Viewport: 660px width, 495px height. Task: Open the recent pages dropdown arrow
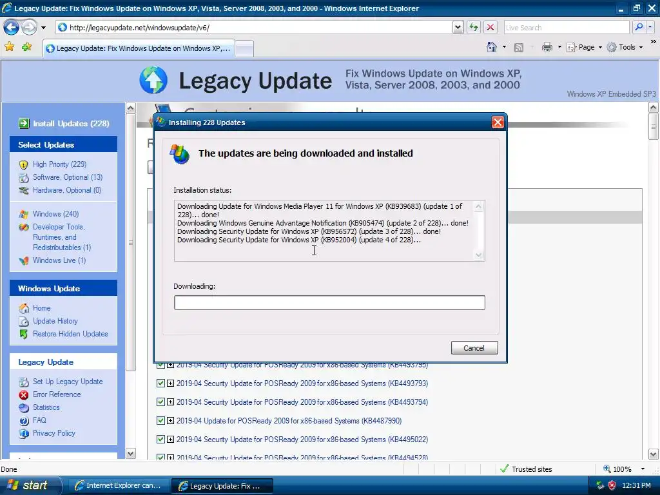43,28
